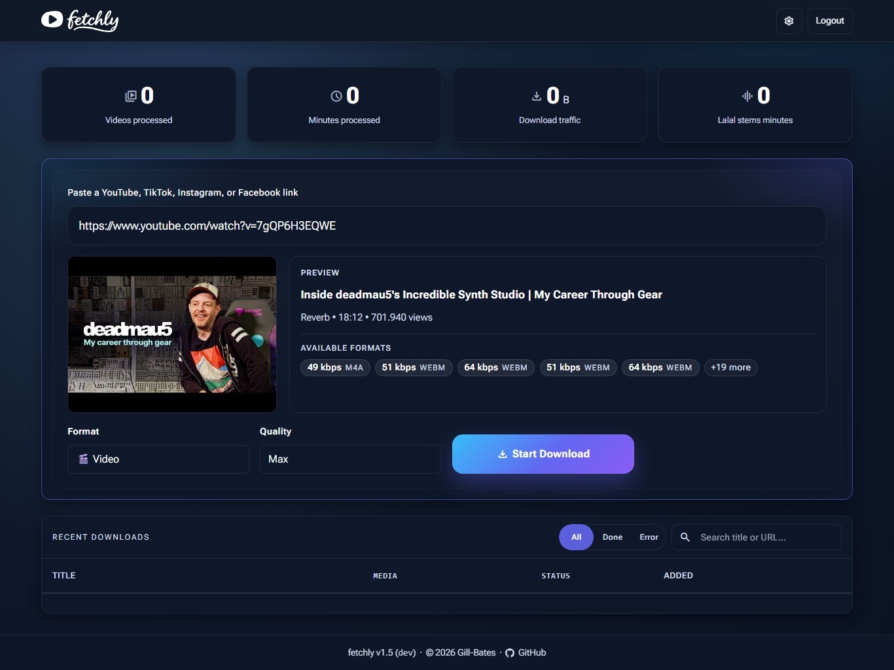This screenshot has width=894, height=670.
Task: Click the Video clapperboard icon in Format
Action: 83,459
